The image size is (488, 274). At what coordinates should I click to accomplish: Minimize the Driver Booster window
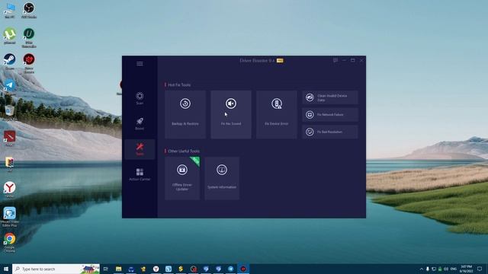344,60
